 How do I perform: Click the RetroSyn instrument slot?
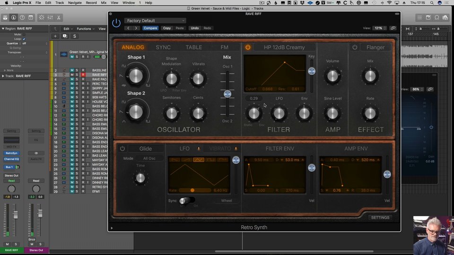click(x=11, y=153)
